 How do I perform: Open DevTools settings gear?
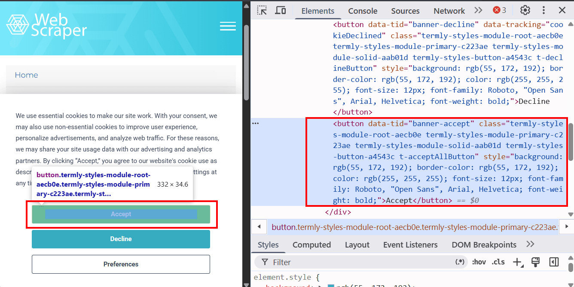click(x=525, y=10)
